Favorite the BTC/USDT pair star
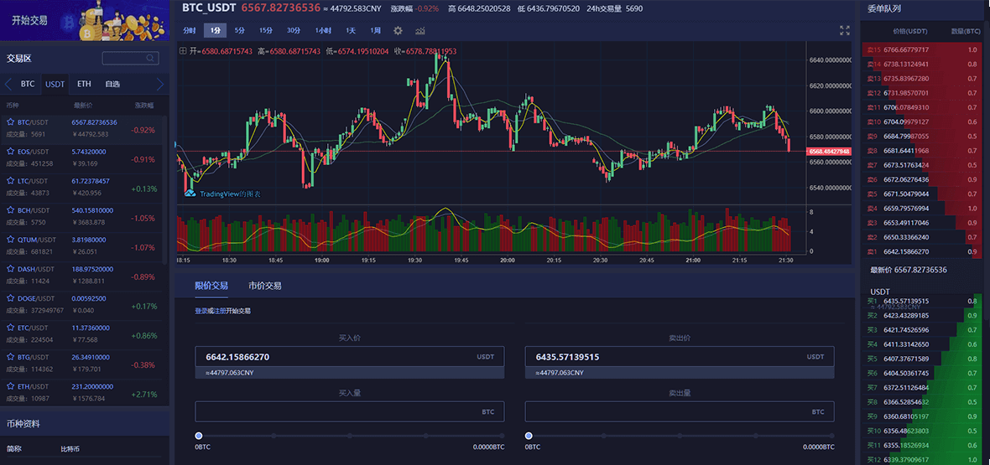 (11, 121)
